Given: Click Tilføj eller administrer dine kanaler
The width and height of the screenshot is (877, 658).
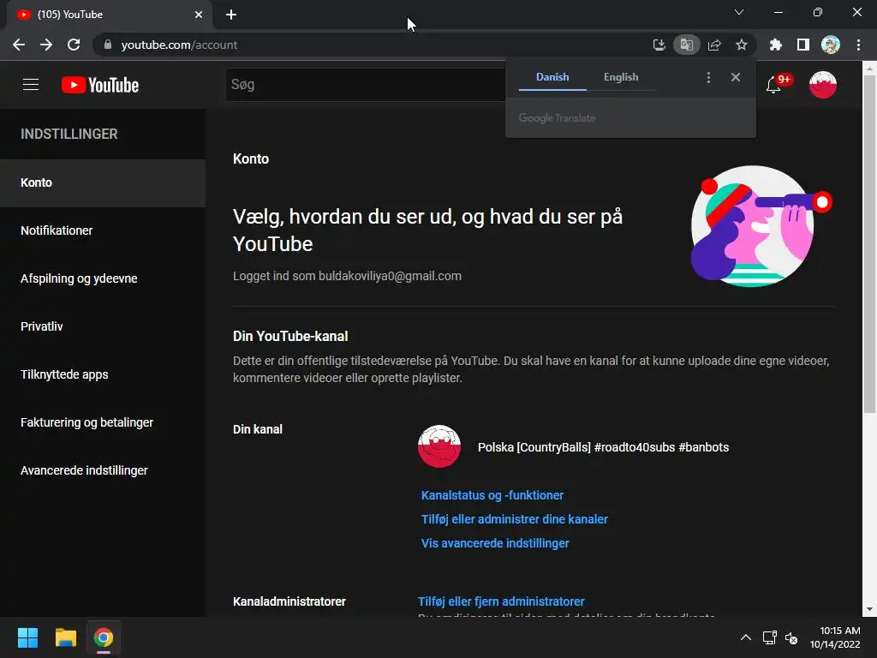Looking at the screenshot, I should coord(514,519).
